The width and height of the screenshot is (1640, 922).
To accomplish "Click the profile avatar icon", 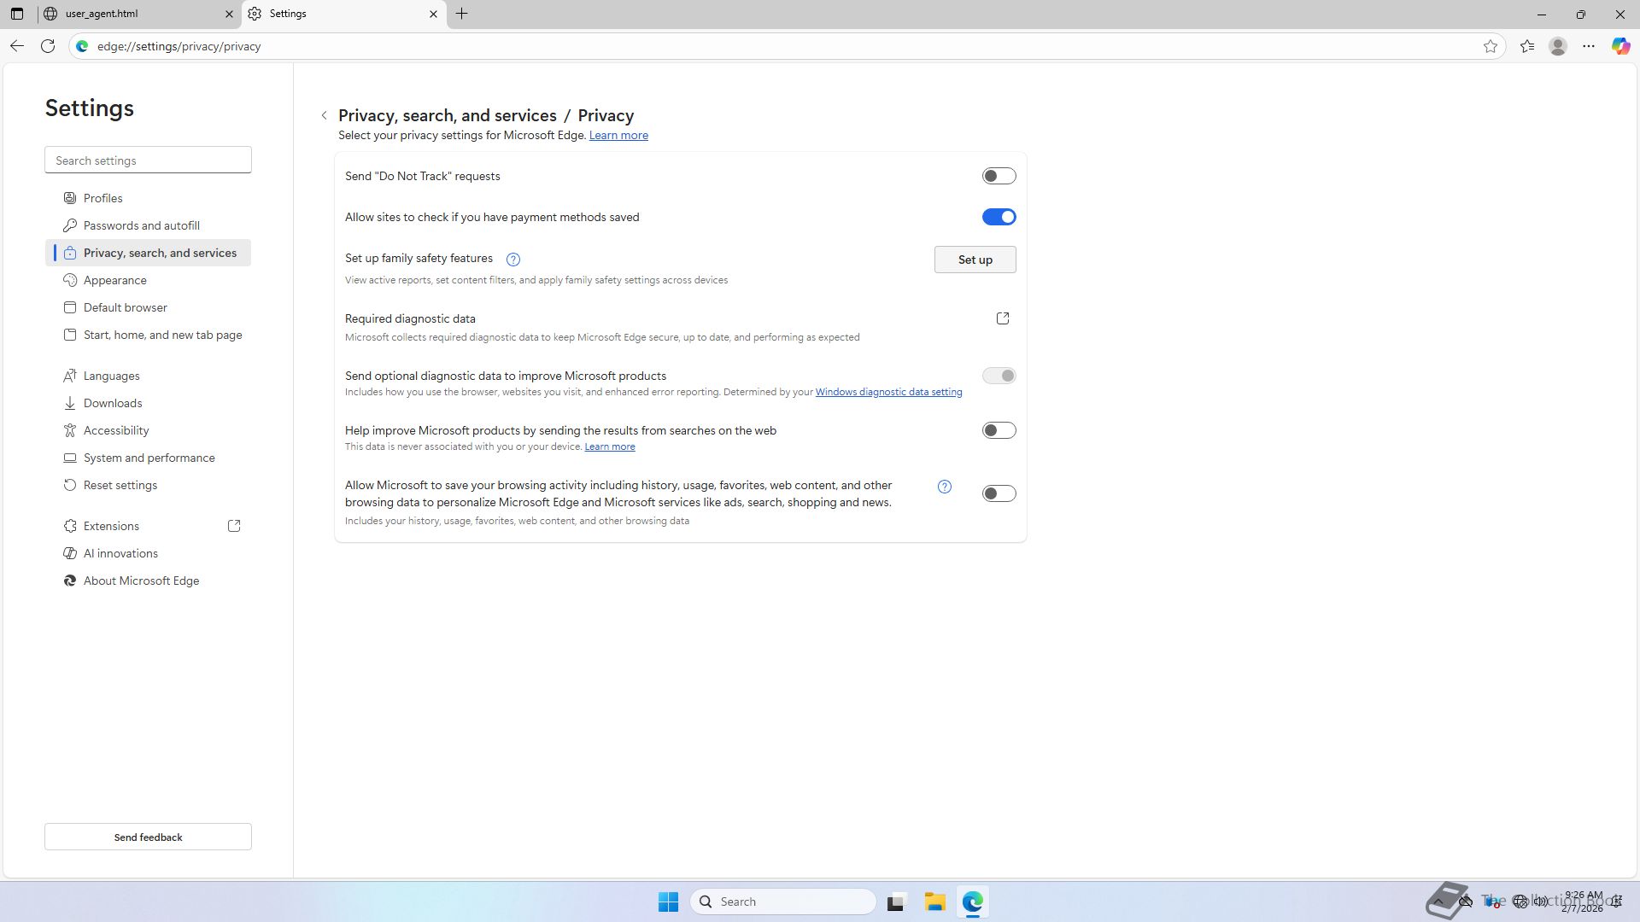I will coord(1558,46).
